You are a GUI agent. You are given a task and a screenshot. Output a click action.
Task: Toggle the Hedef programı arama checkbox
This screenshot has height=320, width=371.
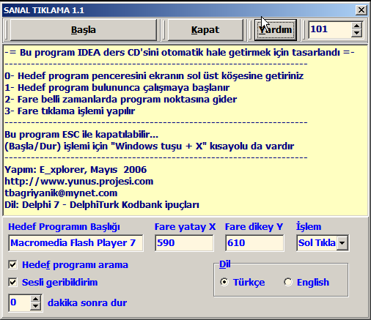click(x=12, y=264)
